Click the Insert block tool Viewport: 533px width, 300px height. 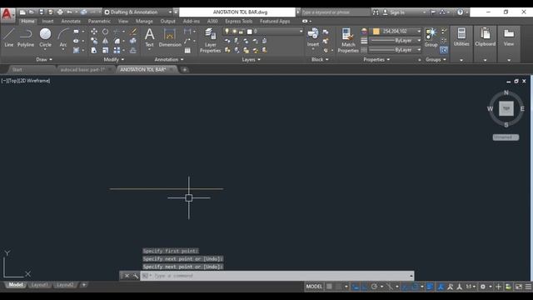pos(313,37)
